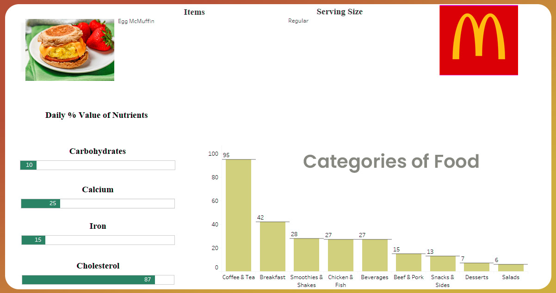Select the Desserts bar valued 7
Viewport: 556px width, 293px height.
(x=476, y=266)
